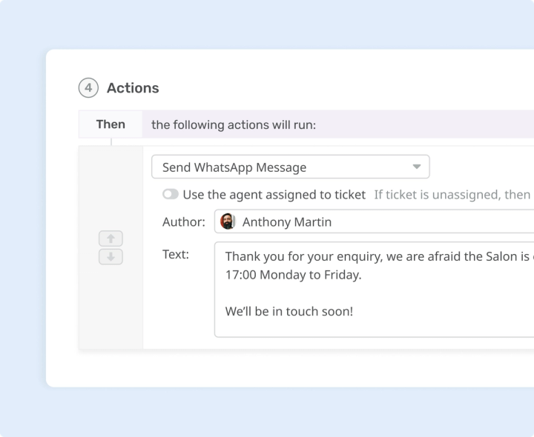Select the Then label cell
Screen dimensions: 534x437
click(111, 124)
